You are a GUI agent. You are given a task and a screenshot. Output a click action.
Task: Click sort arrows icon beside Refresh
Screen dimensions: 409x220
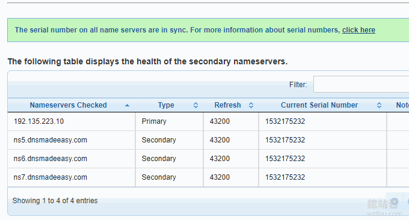pyautogui.click(x=251, y=105)
